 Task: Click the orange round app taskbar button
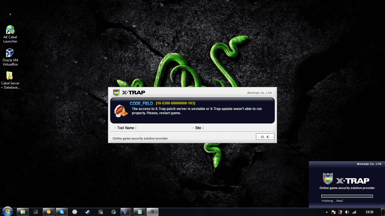[49, 212]
